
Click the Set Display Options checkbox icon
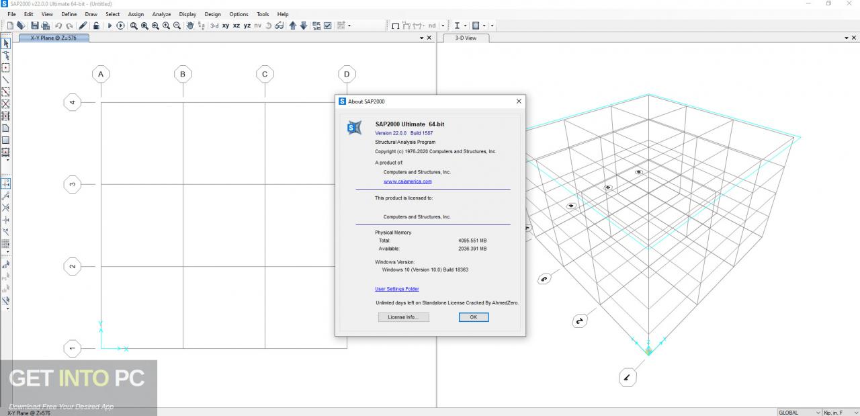(x=327, y=26)
